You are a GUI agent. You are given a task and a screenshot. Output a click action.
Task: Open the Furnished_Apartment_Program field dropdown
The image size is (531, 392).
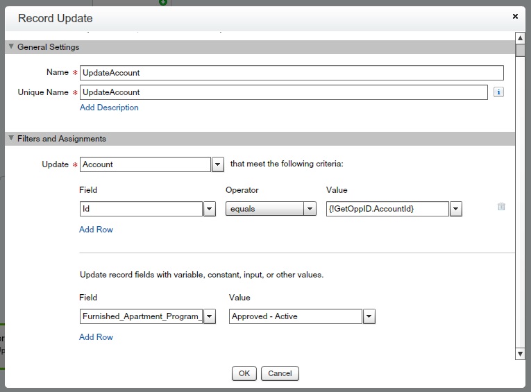pos(210,316)
